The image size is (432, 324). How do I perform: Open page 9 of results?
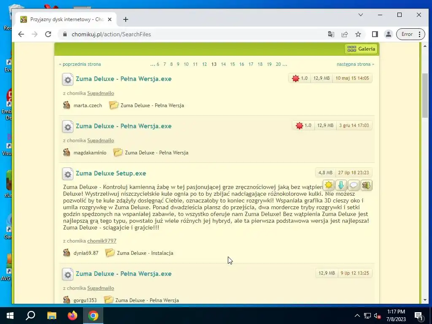pyautogui.click(x=178, y=64)
